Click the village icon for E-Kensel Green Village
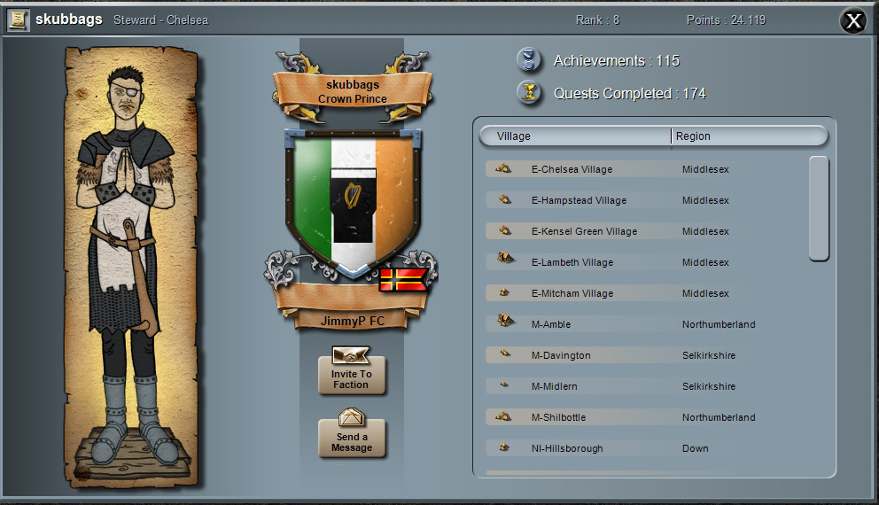Screen dimensions: 879x505 [504, 230]
